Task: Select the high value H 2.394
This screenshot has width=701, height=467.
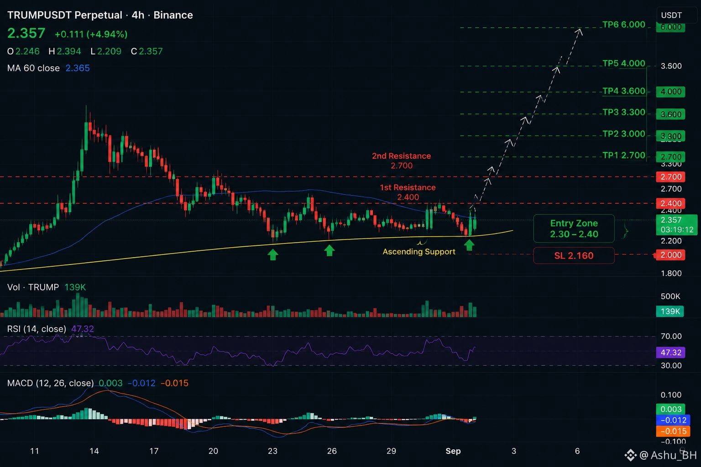Action: (65, 51)
